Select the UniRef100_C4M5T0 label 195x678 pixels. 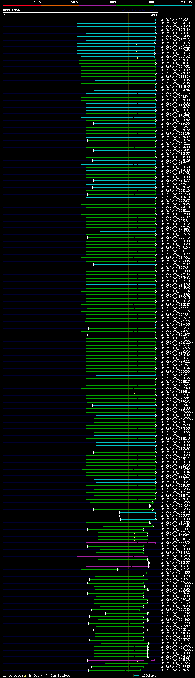click(x=175, y=533)
